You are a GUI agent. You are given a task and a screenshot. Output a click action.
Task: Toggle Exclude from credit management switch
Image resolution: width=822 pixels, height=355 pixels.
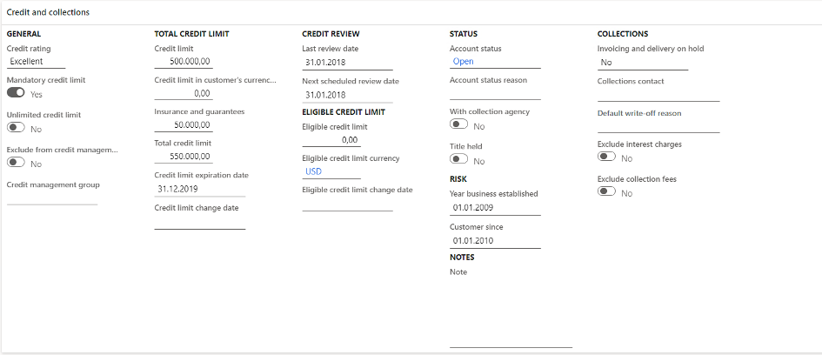tap(16, 163)
